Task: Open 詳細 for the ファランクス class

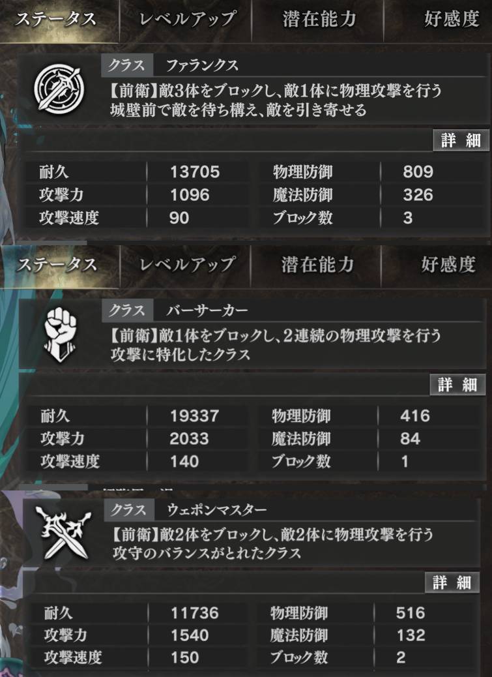Action: point(461,140)
